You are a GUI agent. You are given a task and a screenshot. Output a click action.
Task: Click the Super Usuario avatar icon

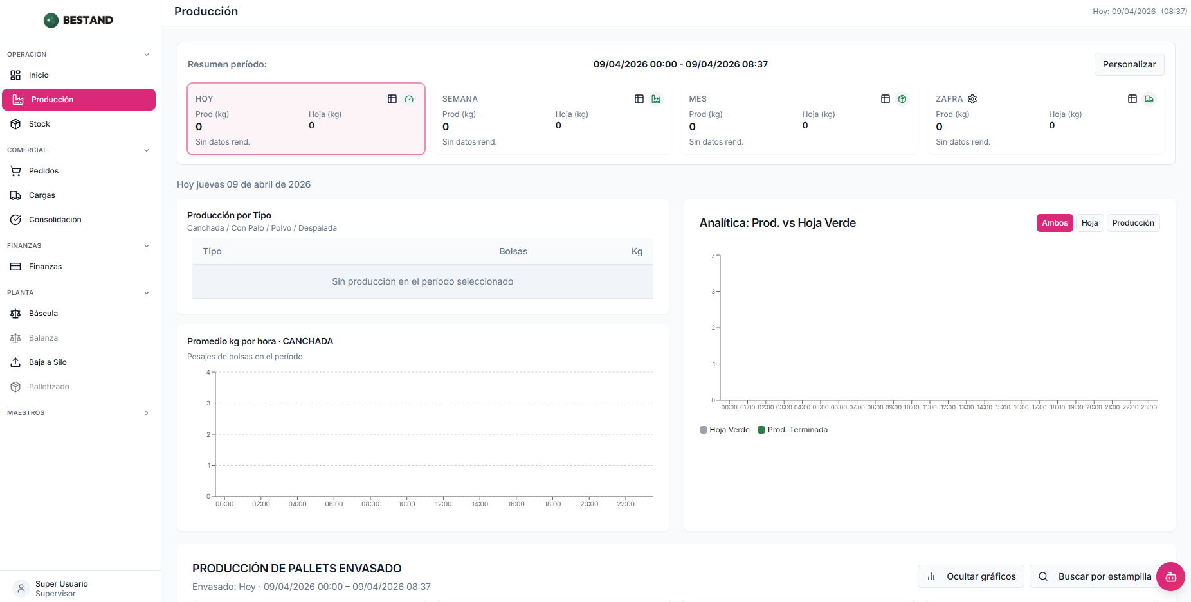tap(21, 589)
